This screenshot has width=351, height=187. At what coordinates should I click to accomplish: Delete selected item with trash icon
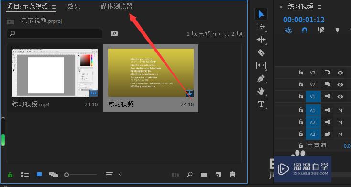[232, 174]
